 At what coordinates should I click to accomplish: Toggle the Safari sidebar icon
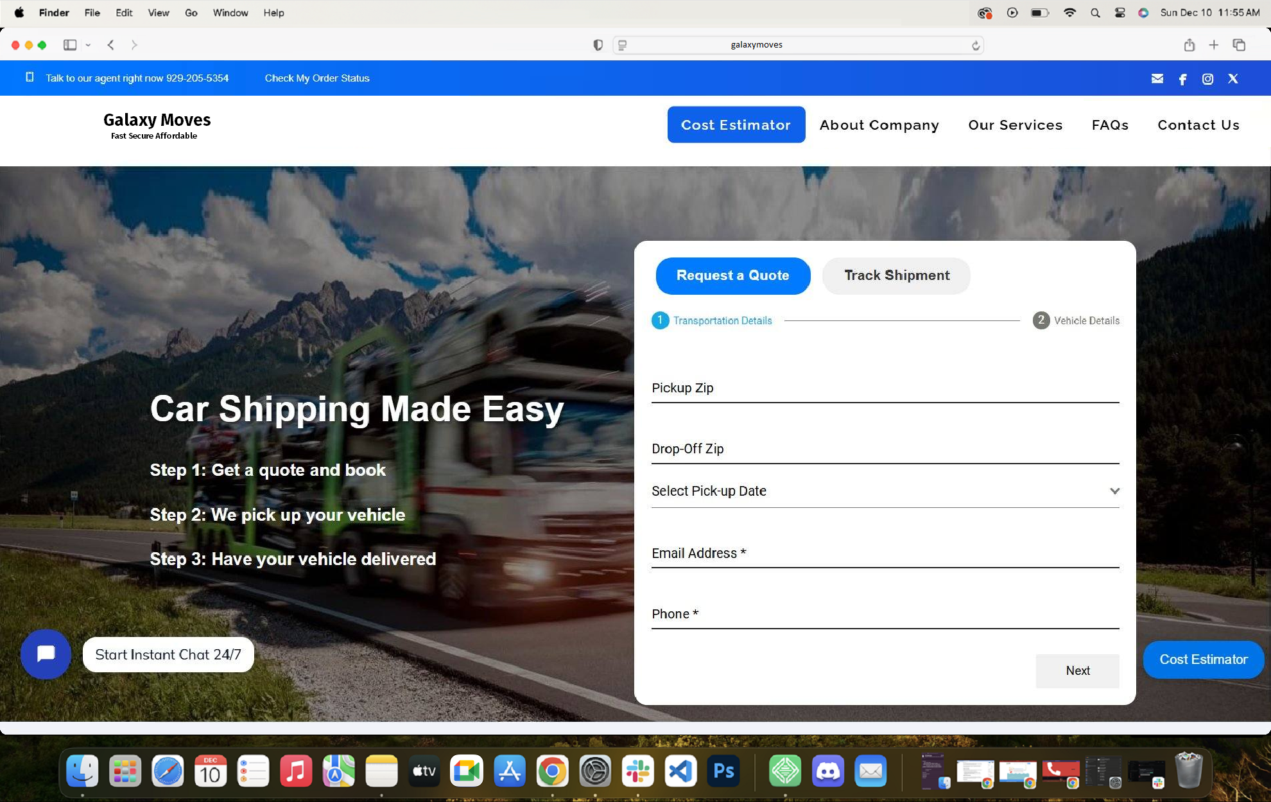click(x=70, y=45)
